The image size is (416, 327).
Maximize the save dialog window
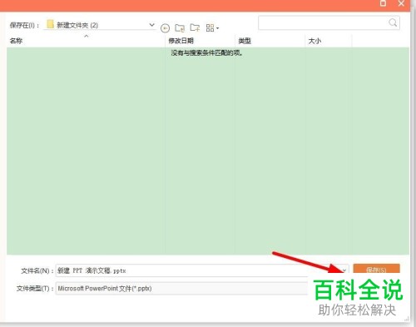tap(383, 3)
